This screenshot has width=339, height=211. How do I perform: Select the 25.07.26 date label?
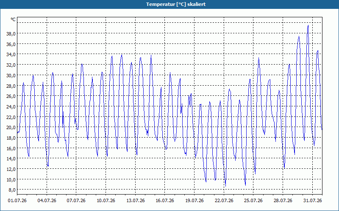point(253,201)
